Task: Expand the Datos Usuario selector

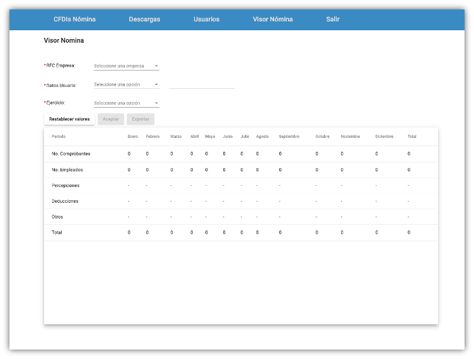Action: point(126,84)
